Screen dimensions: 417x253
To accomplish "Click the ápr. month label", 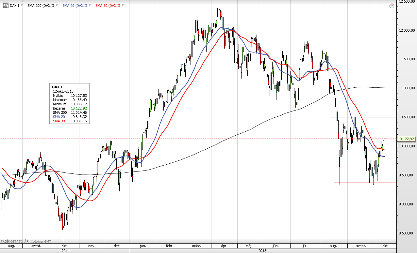I will click(x=224, y=246).
